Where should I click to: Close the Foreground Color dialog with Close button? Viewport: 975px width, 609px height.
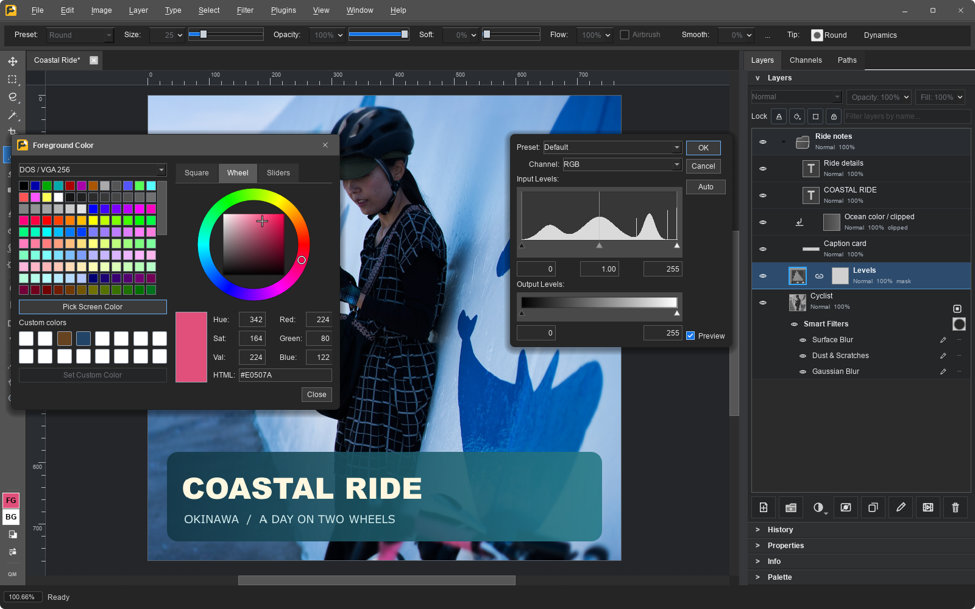pyautogui.click(x=317, y=395)
